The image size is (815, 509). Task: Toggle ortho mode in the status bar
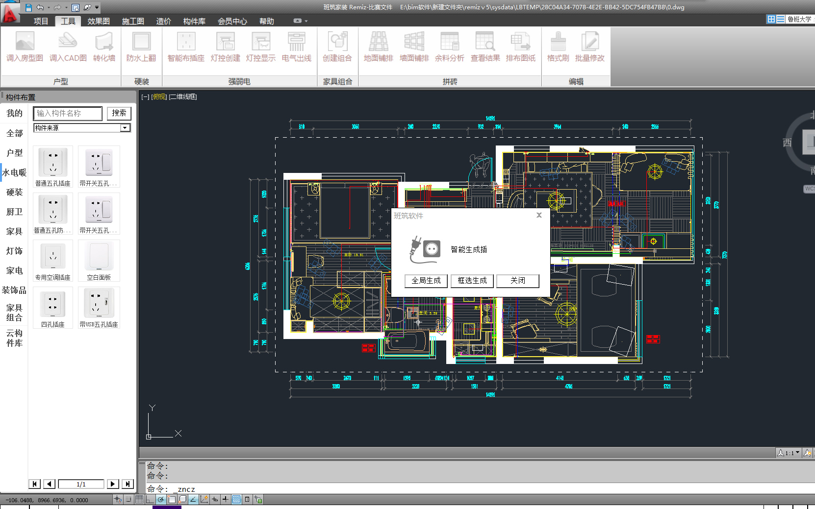click(150, 499)
